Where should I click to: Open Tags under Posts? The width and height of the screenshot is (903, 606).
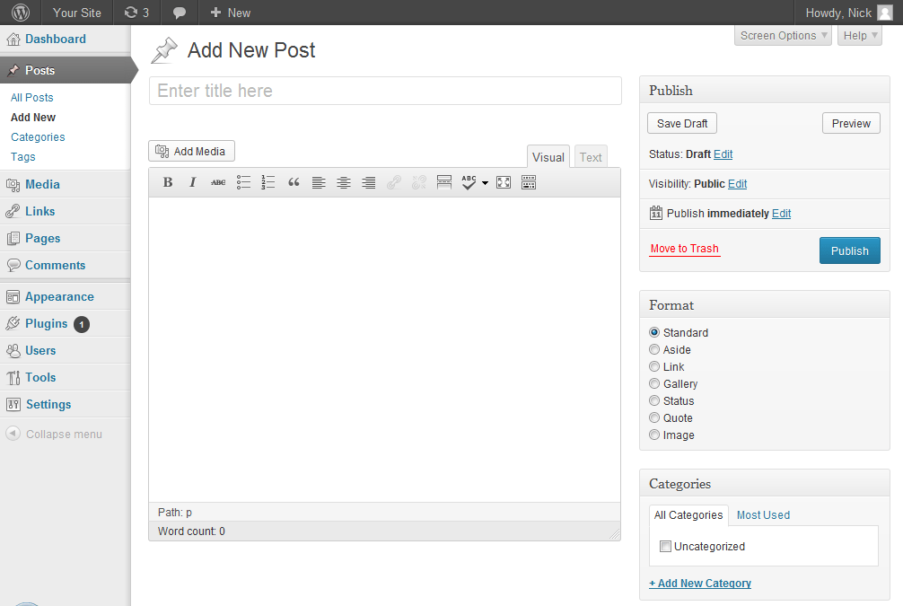23,157
